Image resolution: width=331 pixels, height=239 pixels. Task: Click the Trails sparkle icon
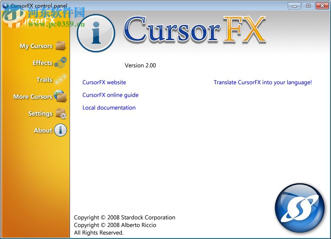[61, 79]
